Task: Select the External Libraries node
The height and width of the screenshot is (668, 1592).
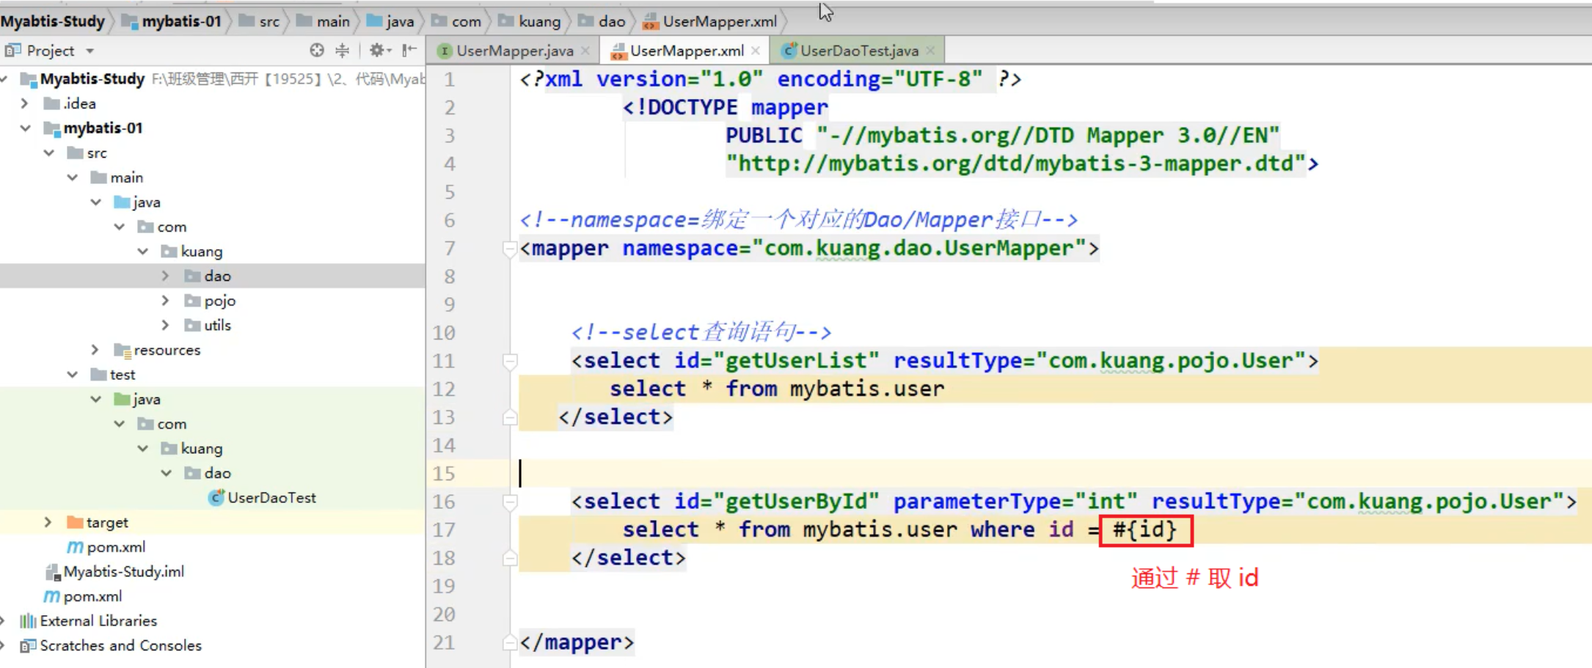Action: (89, 621)
